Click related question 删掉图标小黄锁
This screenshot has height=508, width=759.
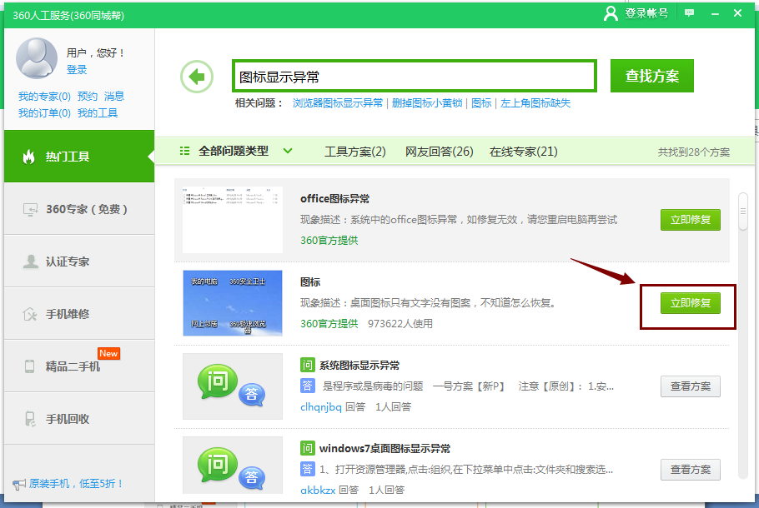click(x=427, y=103)
